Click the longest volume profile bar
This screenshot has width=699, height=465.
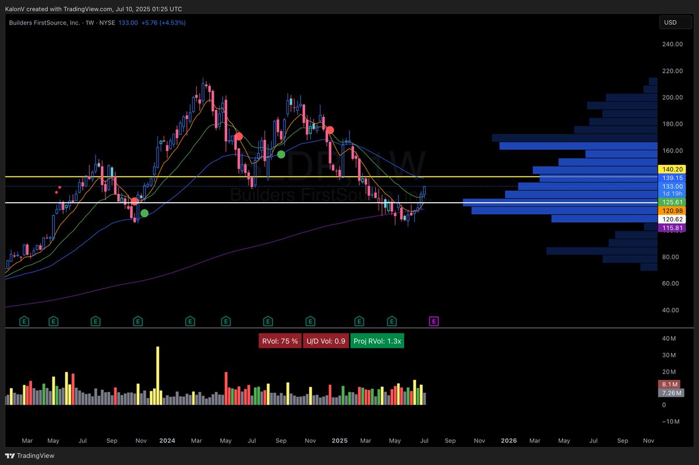click(x=560, y=202)
